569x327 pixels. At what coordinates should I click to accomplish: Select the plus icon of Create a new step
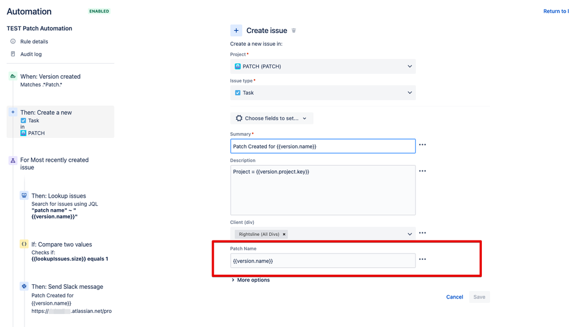pos(13,112)
